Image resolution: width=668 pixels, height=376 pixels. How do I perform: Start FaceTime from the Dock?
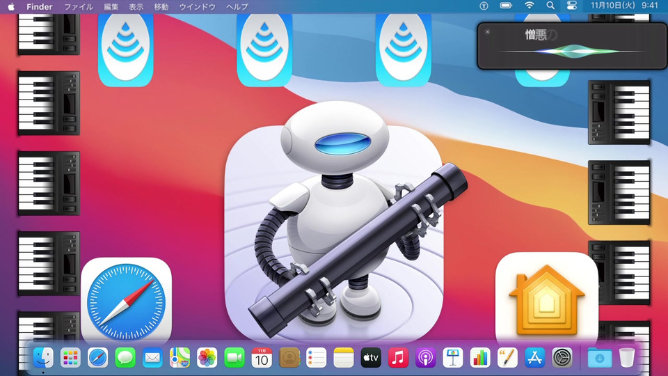pyautogui.click(x=234, y=358)
